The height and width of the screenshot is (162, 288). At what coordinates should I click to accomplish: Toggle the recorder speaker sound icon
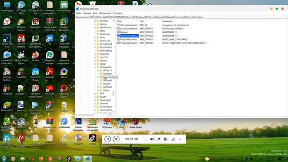coord(152,139)
